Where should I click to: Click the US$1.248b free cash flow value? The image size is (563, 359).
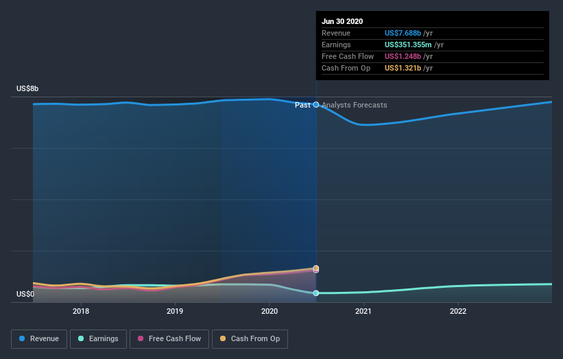point(403,56)
